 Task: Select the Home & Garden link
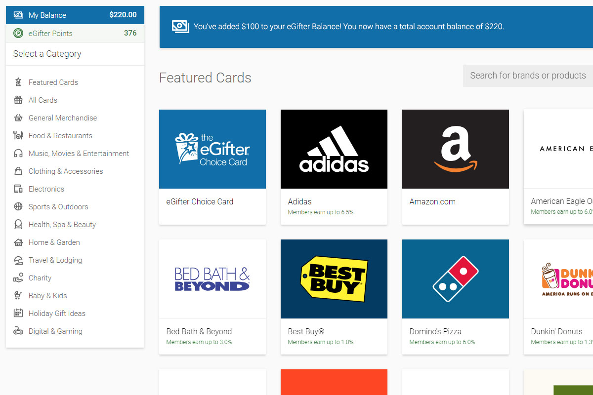point(54,242)
